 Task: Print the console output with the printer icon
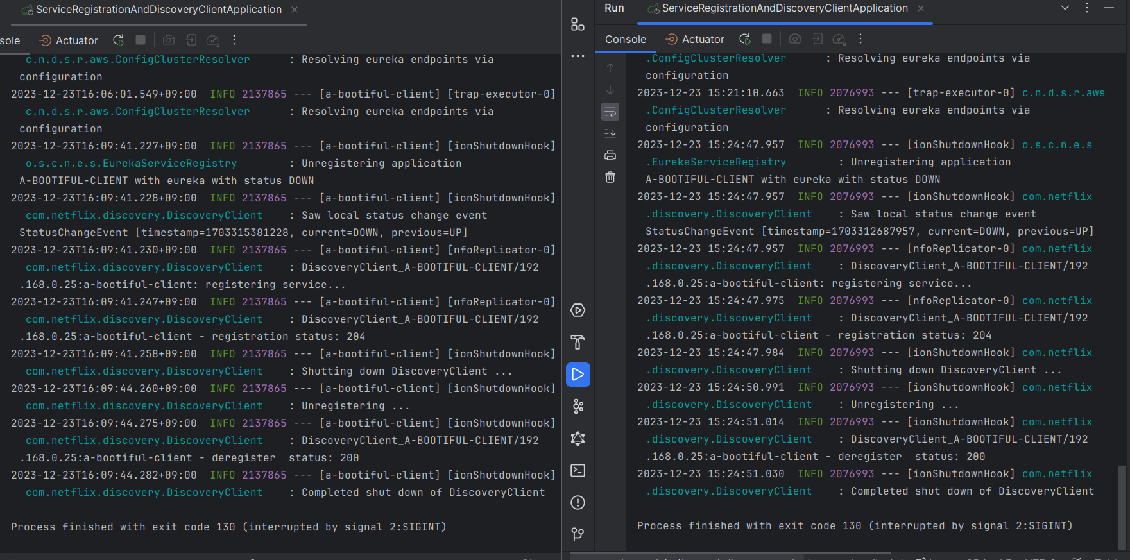[x=610, y=155]
